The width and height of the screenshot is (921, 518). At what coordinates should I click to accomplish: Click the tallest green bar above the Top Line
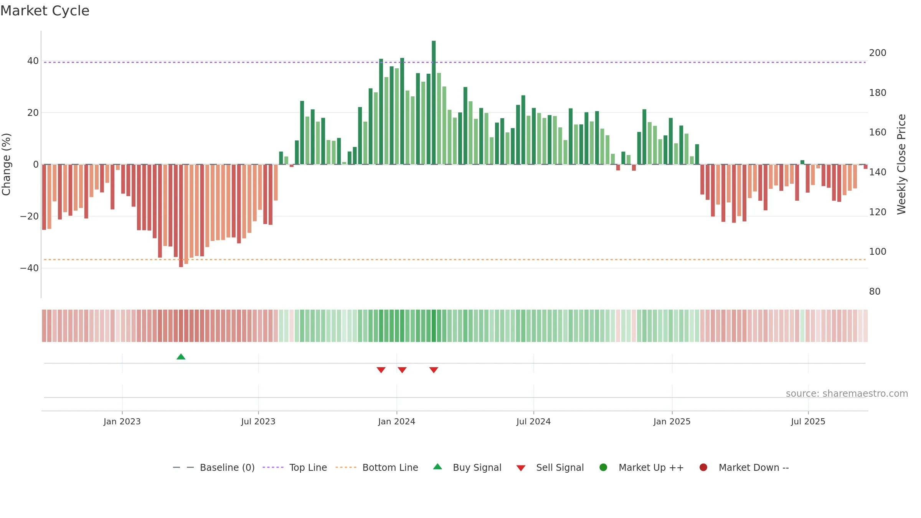[434, 102]
